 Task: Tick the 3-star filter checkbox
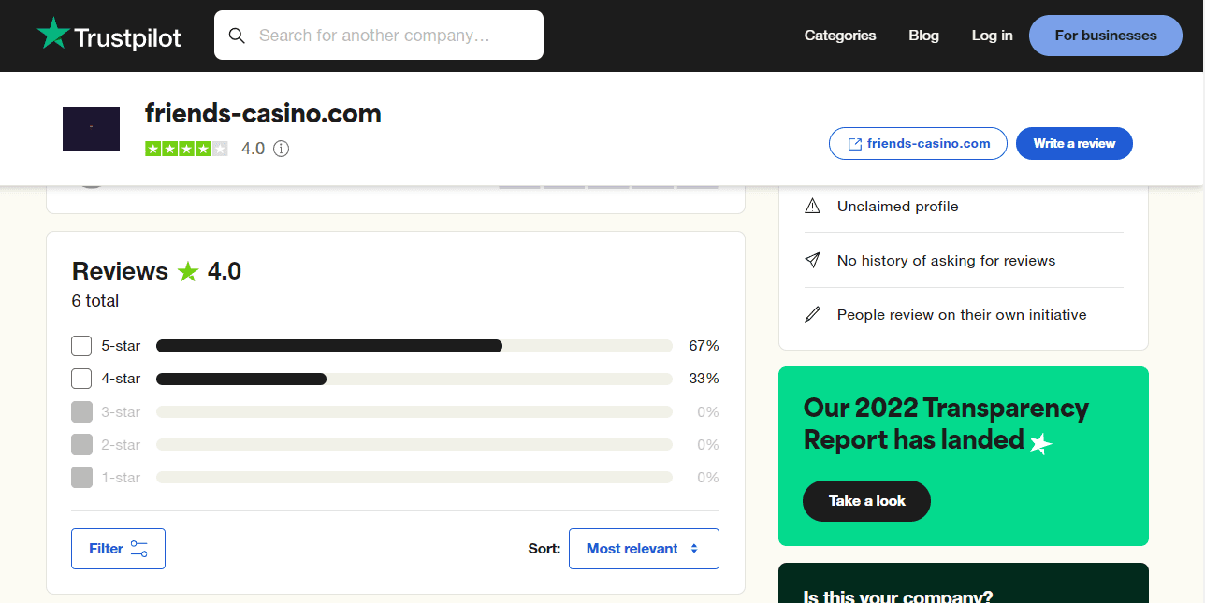coord(81,411)
